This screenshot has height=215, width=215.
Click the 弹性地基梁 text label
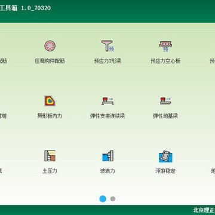coord(165,116)
